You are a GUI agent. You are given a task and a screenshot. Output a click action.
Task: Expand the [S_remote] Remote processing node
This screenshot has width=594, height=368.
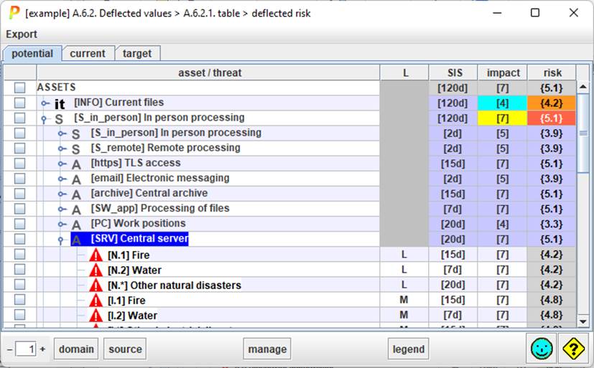coord(62,148)
